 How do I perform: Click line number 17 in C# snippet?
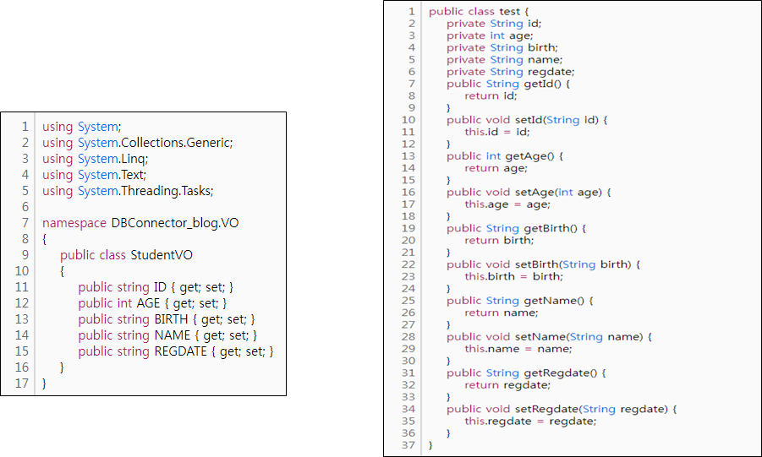pyautogui.click(x=22, y=384)
